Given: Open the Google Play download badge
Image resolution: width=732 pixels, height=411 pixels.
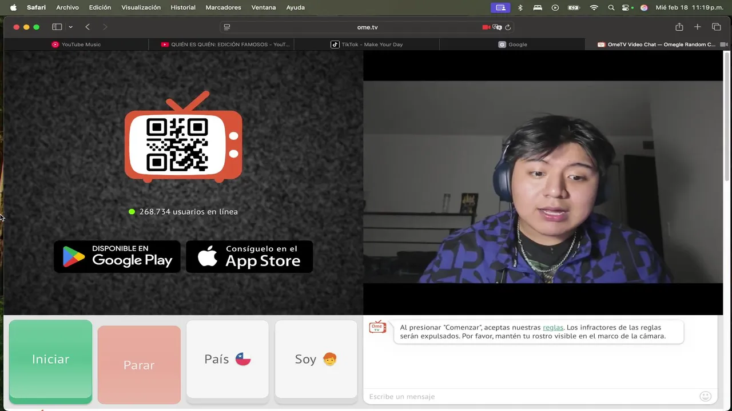Looking at the screenshot, I should click(x=117, y=256).
